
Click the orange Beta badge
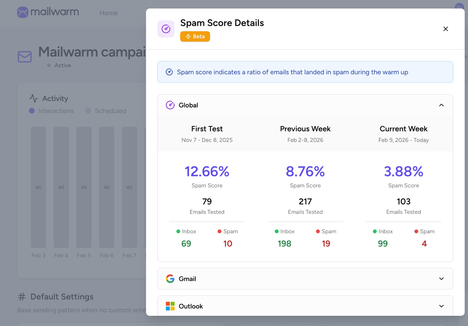coord(195,37)
